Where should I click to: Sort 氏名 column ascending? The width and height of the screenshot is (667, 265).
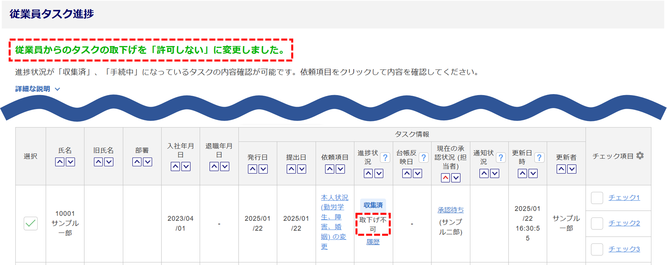click(60, 162)
